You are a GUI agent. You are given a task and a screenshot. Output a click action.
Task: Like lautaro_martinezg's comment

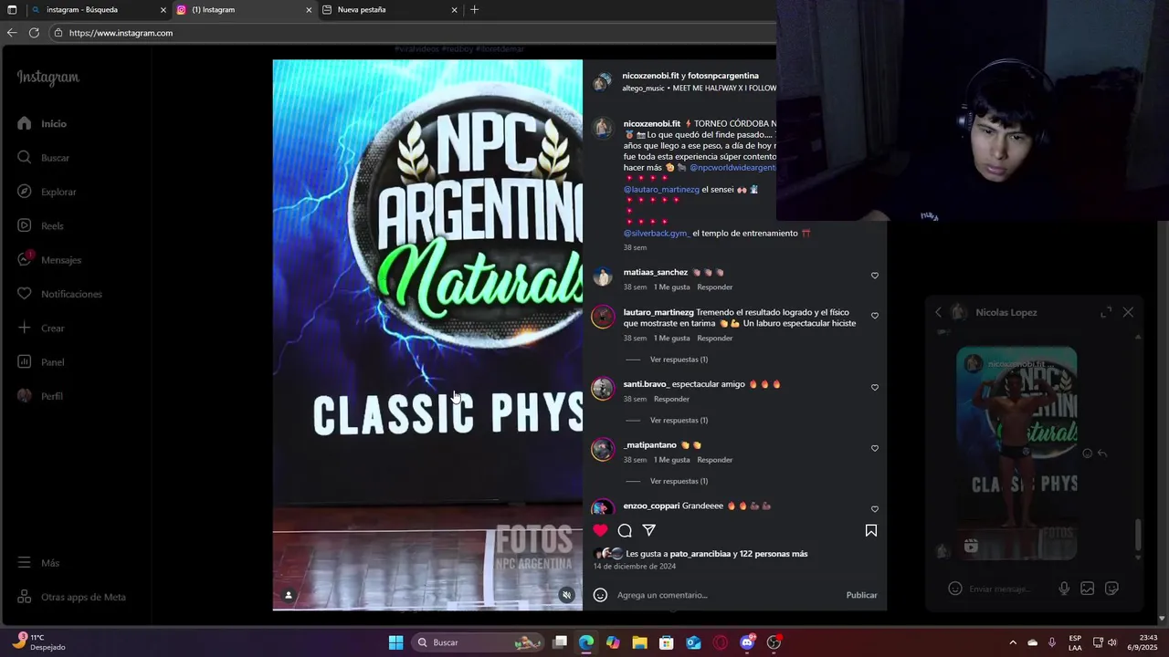(875, 316)
